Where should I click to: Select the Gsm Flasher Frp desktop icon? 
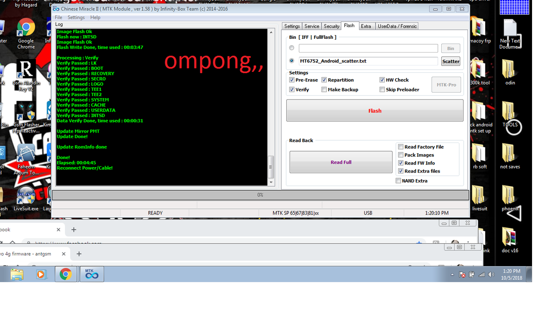tap(26, 118)
